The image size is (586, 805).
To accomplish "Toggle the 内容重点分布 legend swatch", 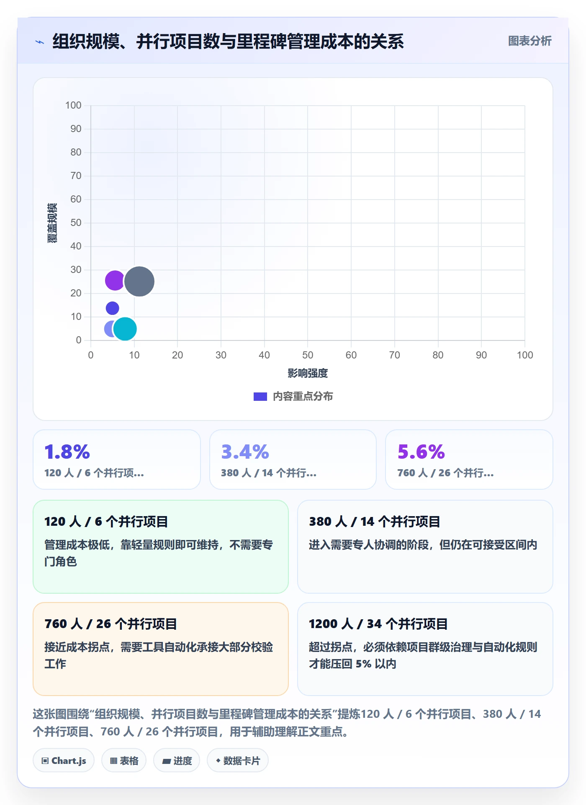I will [x=260, y=397].
